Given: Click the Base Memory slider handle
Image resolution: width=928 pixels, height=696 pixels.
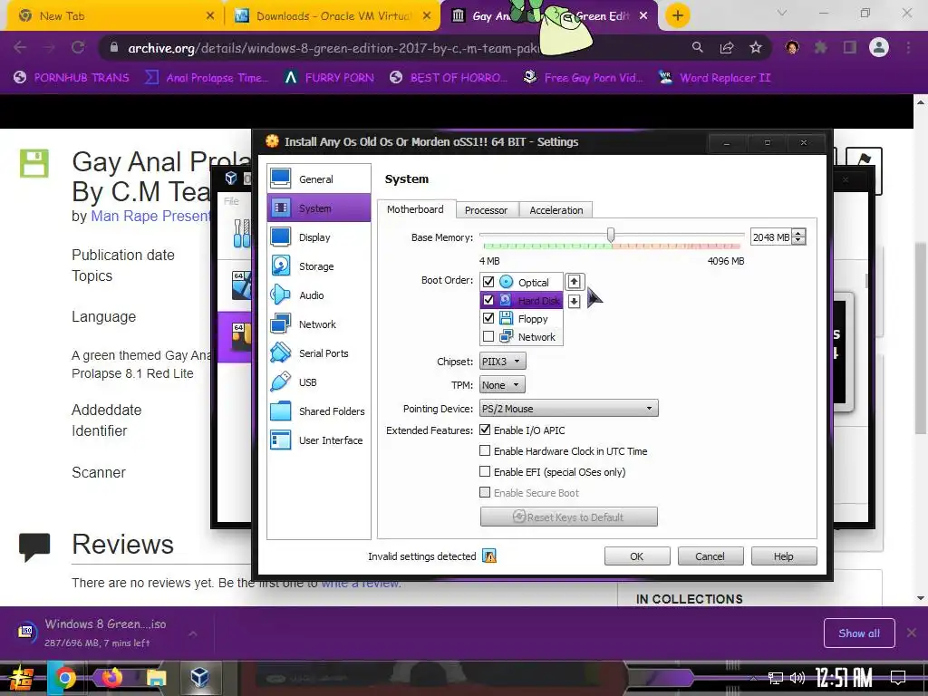Looking at the screenshot, I should (x=610, y=235).
